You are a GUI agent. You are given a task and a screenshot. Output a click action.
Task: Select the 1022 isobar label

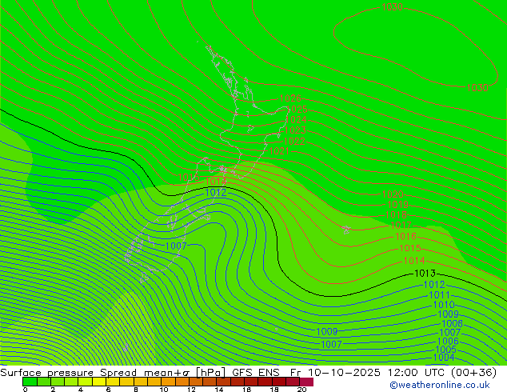tap(294, 142)
